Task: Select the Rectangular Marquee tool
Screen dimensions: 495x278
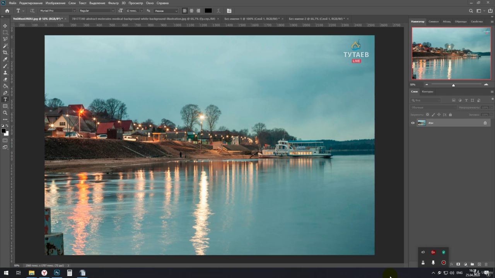Action: pyautogui.click(x=5, y=32)
